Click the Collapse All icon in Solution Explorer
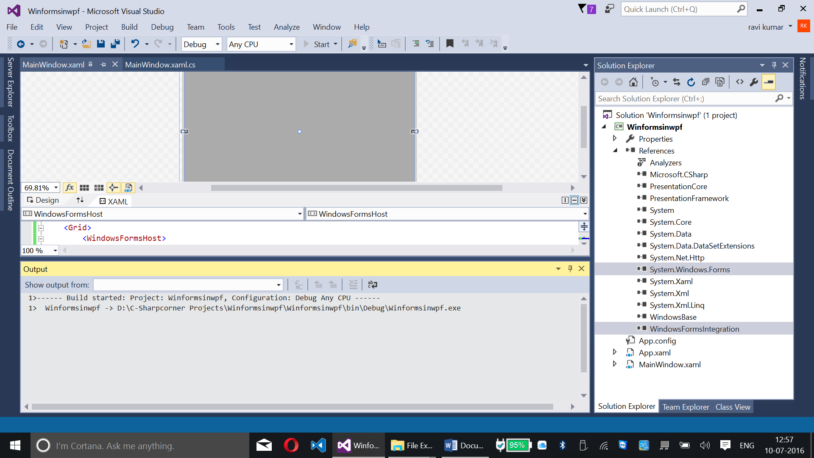This screenshot has width=814, height=458. (705, 82)
